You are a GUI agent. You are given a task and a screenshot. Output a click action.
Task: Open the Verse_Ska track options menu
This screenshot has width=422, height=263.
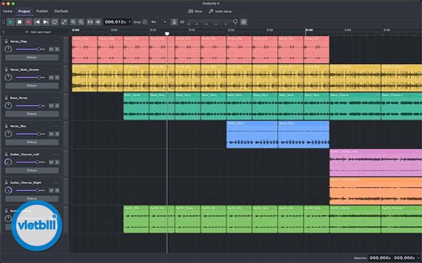point(56,126)
